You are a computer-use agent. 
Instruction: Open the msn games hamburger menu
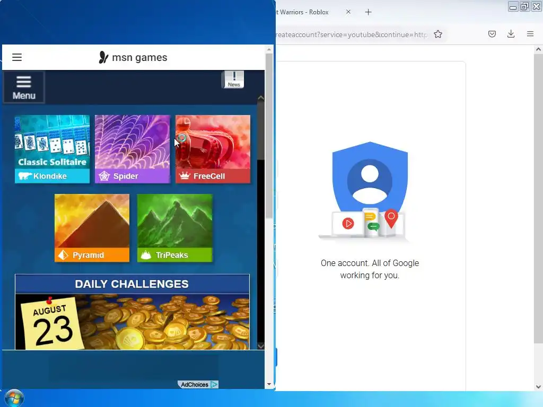17,57
